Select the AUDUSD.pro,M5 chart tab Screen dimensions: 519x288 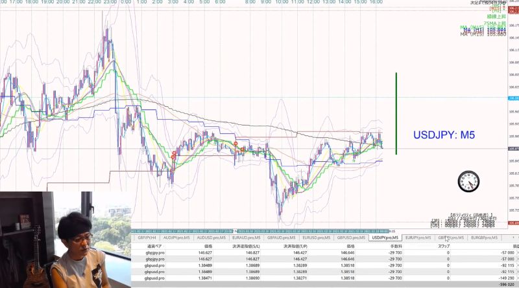click(x=211, y=238)
